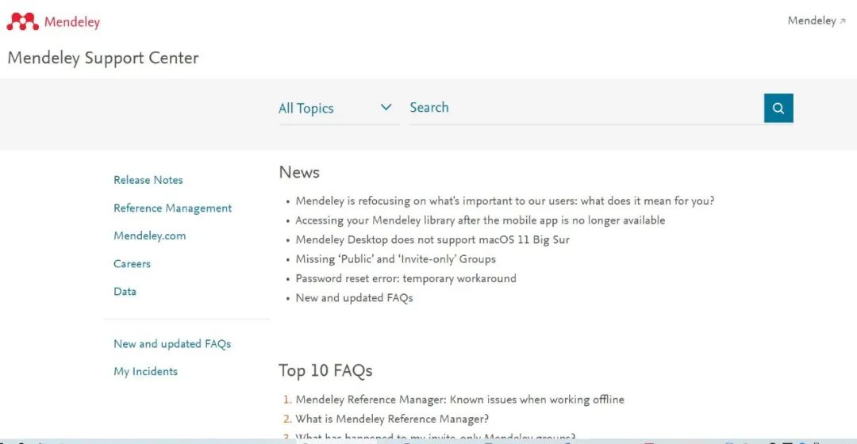Image resolution: width=857 pixels, height=444 pixels.
Task: Click the Mendeley wordmark text in header
Action: pyautogui.click(x=72, y=22)
